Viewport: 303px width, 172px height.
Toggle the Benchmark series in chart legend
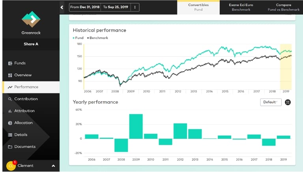98,38
